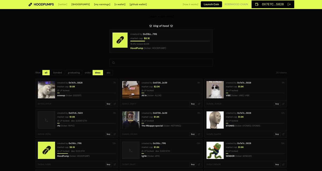
Task: Click the 0X7E7C...5828 wallet button
Action: click(273, 4)
